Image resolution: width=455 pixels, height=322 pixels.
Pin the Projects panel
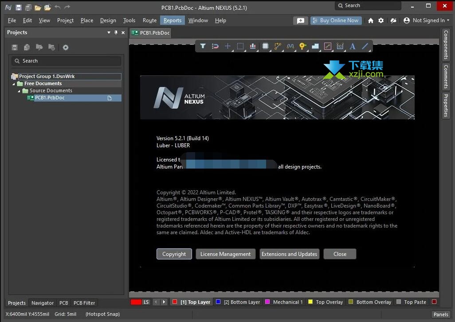click(116, 32)
